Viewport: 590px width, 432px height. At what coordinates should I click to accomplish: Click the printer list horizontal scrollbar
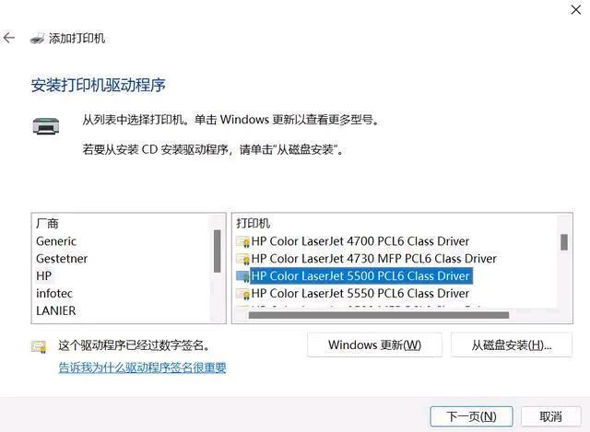[379, 315]
